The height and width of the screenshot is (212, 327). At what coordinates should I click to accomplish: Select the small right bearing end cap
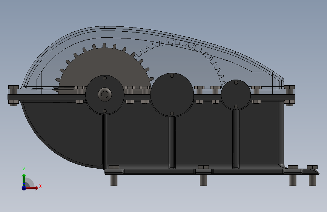pyautogui.click(x=236, y=95)
